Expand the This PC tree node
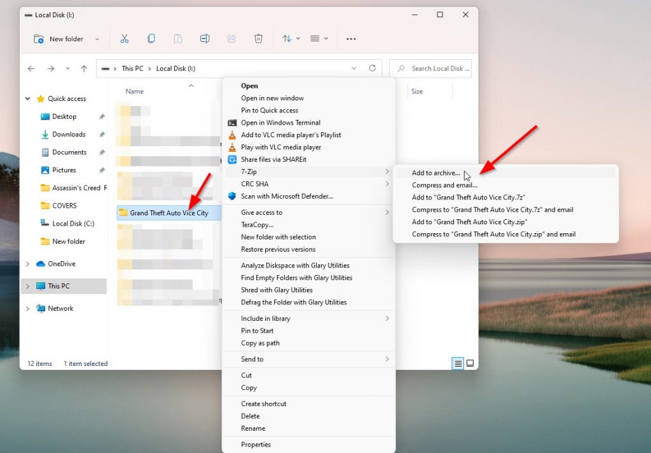 28,287
